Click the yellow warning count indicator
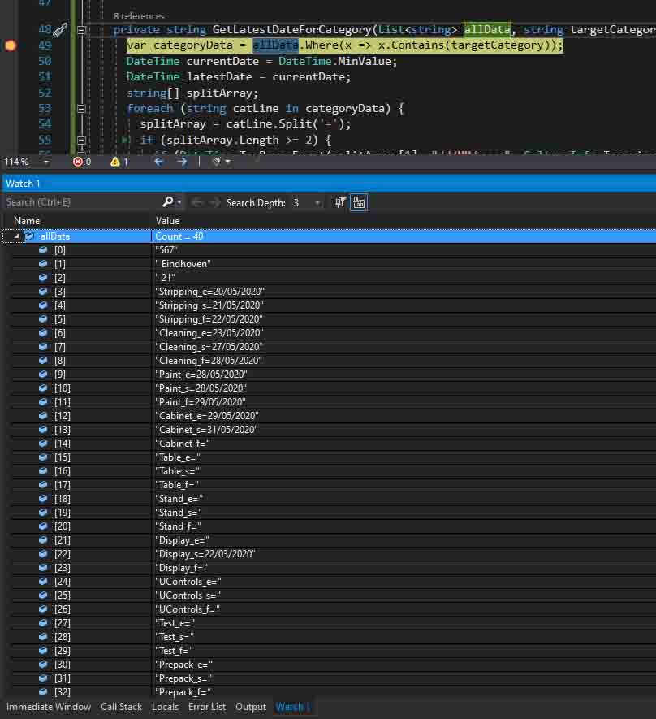The width and height of the screenshot is (656, 719). click(119, 162)
